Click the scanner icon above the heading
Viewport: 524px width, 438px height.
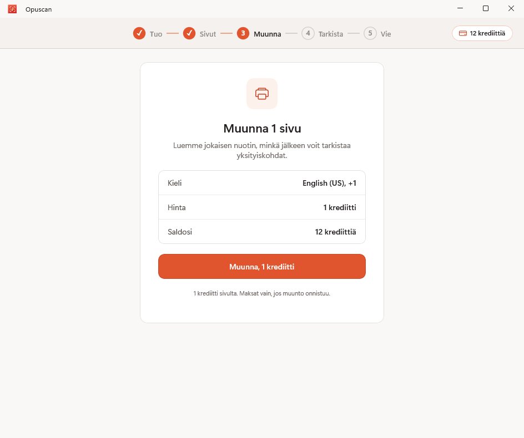click(262, 94)
